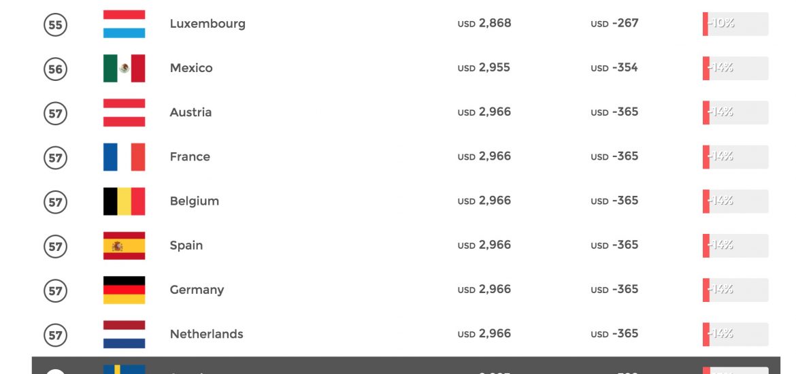This screenshot has height=374, width=796.
Task: Click the Netherlands country name
Action: pos(206,334)
